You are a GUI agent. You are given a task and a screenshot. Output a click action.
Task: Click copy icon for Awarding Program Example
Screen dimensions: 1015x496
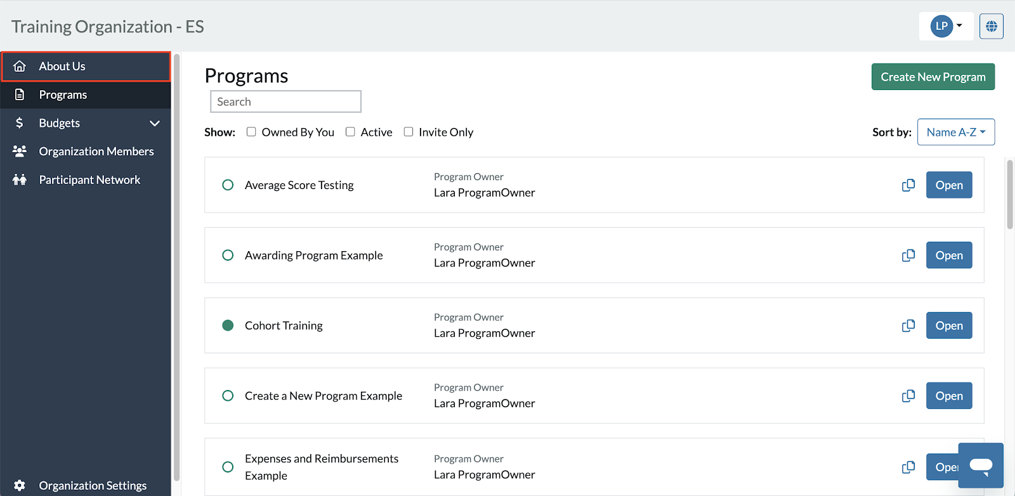(908, 256)
